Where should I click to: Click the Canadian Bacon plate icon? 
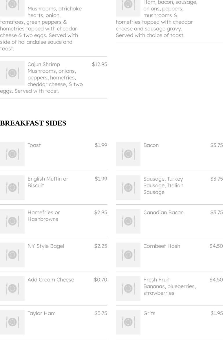[x=128, y=221]
